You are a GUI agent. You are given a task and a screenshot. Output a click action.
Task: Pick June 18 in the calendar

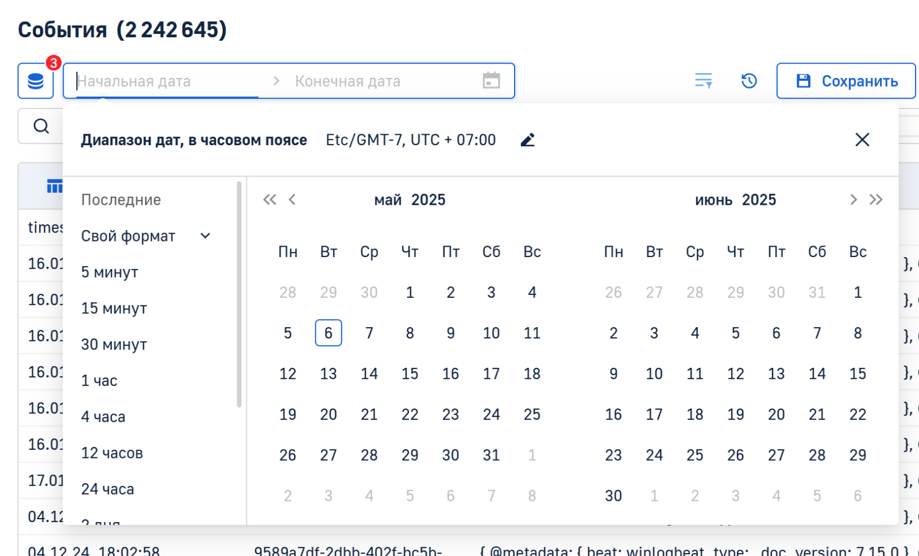(x=695, y=414)
